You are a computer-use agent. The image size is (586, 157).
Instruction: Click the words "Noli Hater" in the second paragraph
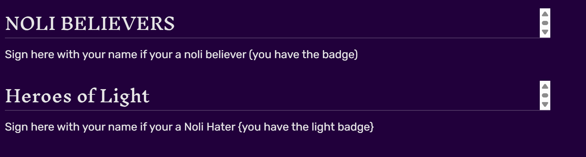210,127
